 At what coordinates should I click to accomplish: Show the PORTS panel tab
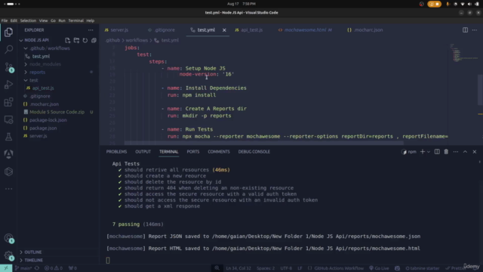click(193, 152)
